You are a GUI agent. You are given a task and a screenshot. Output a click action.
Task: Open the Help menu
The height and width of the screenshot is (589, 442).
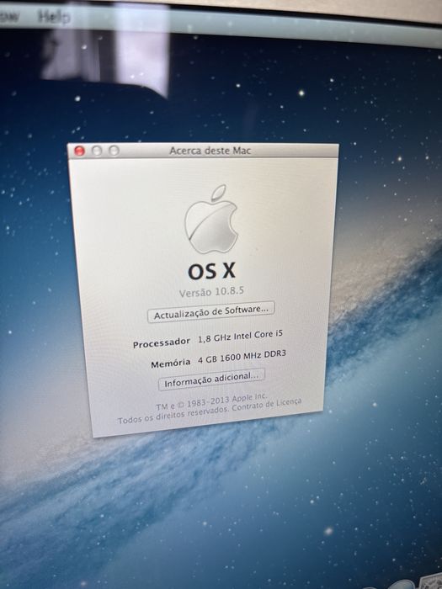click(54, 17)
